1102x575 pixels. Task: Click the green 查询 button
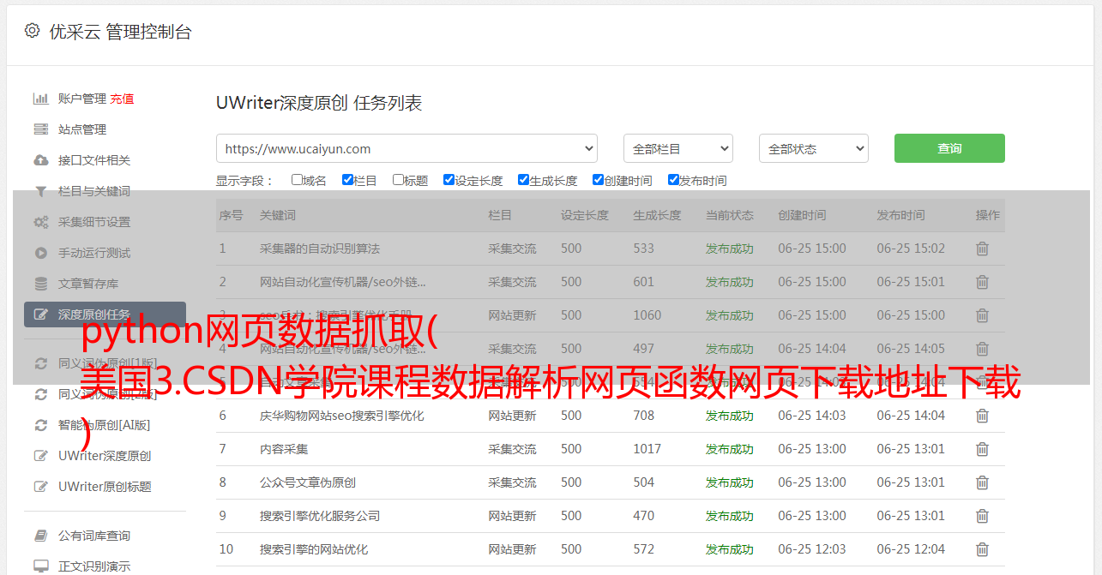pyautogui.click(x=949, y=148)
